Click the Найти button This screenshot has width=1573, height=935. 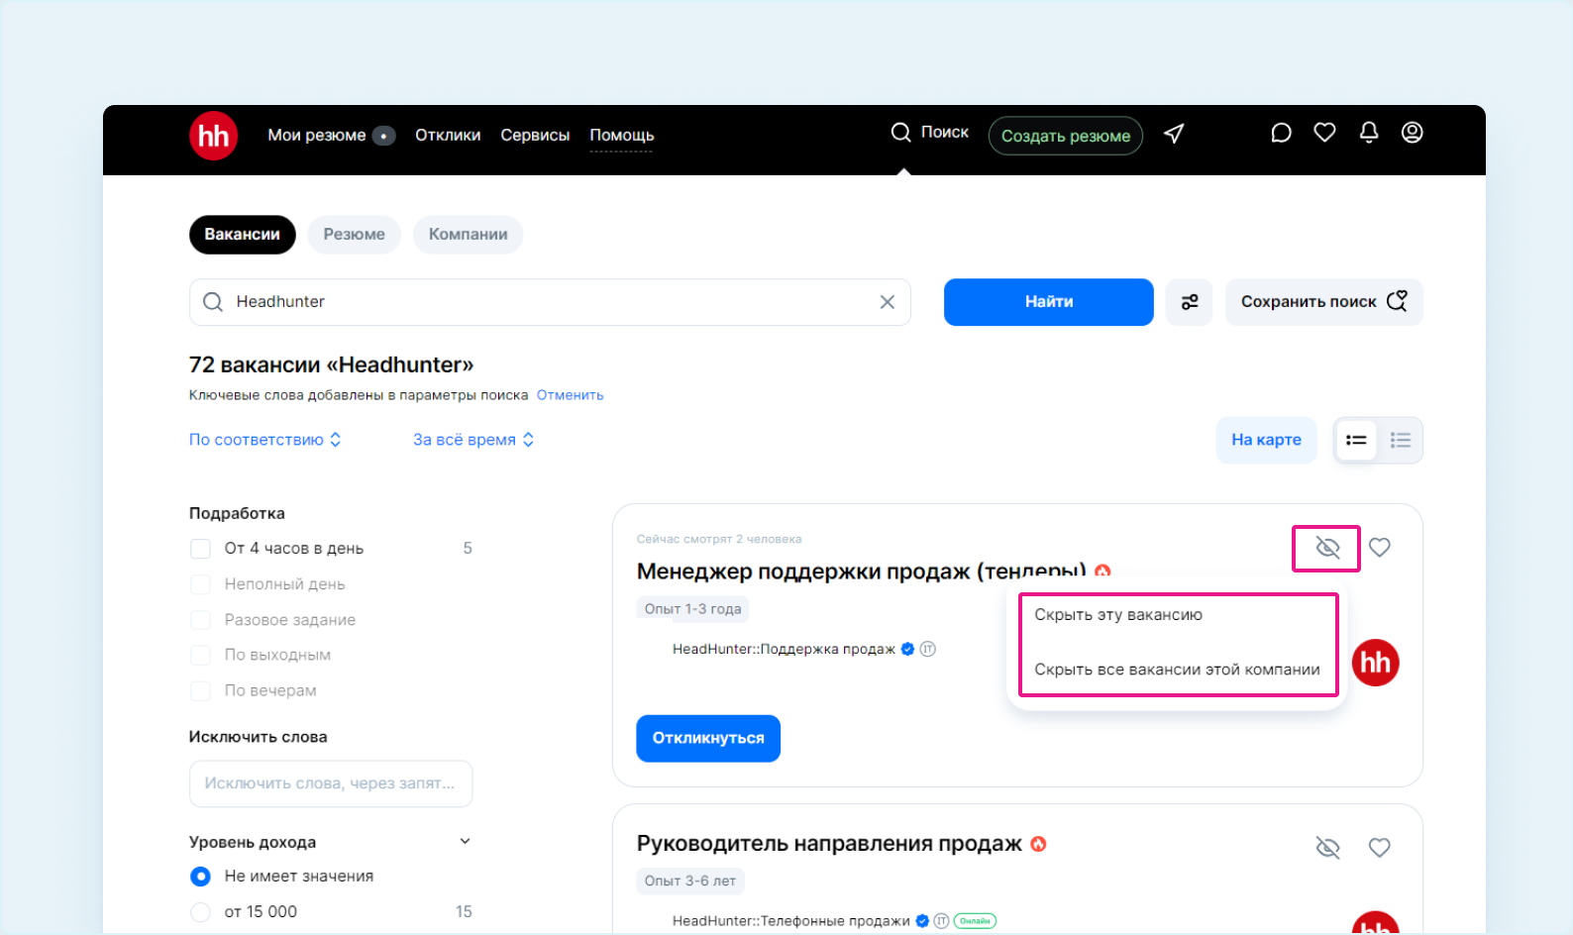[x=1049, y=302]
